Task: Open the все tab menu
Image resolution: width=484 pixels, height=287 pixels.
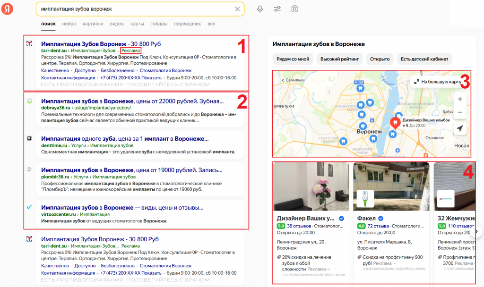Action: [211, 24]
